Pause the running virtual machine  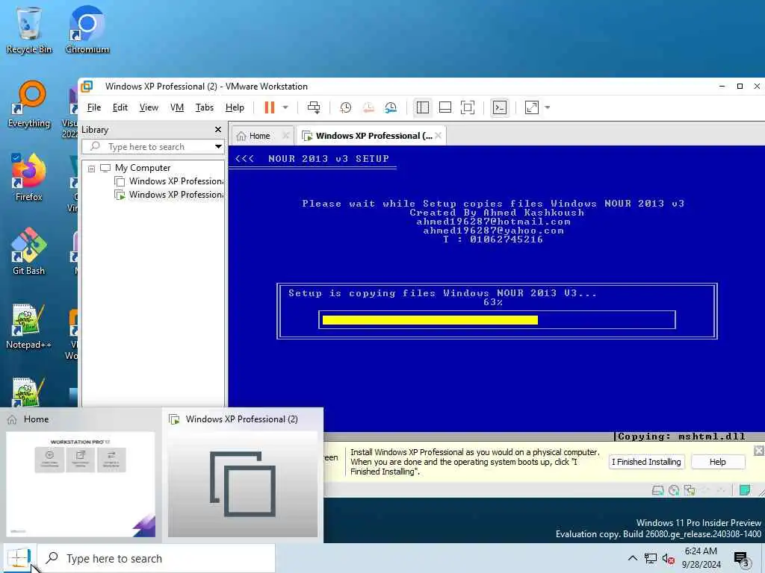[x=269, y=107]
